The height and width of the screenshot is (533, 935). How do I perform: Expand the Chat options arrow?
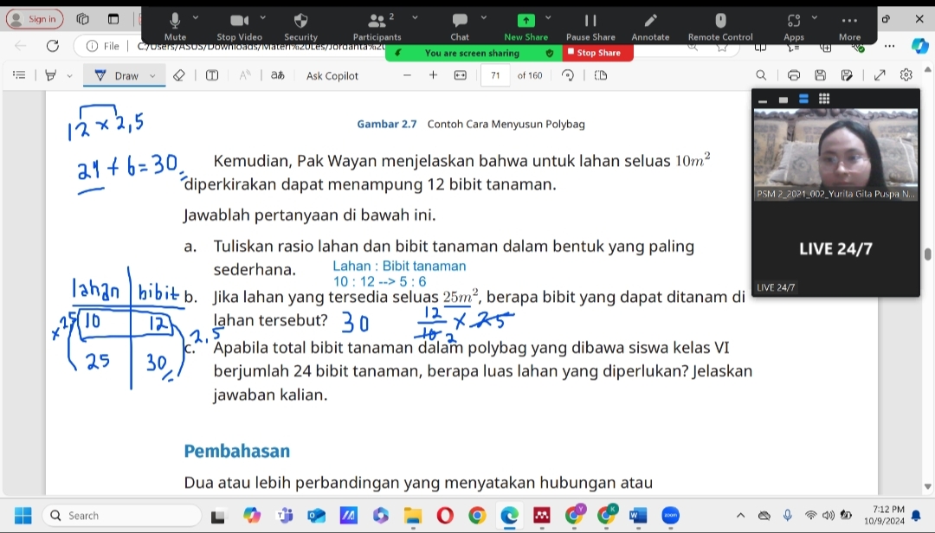tap(484, 18)
